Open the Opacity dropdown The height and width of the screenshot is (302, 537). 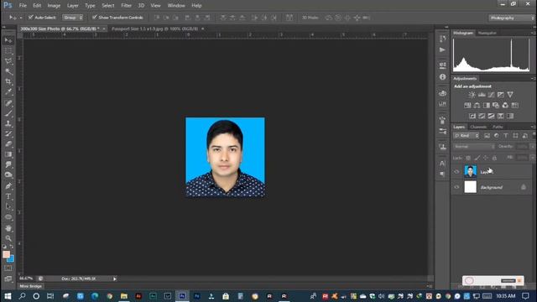(532, 147)
